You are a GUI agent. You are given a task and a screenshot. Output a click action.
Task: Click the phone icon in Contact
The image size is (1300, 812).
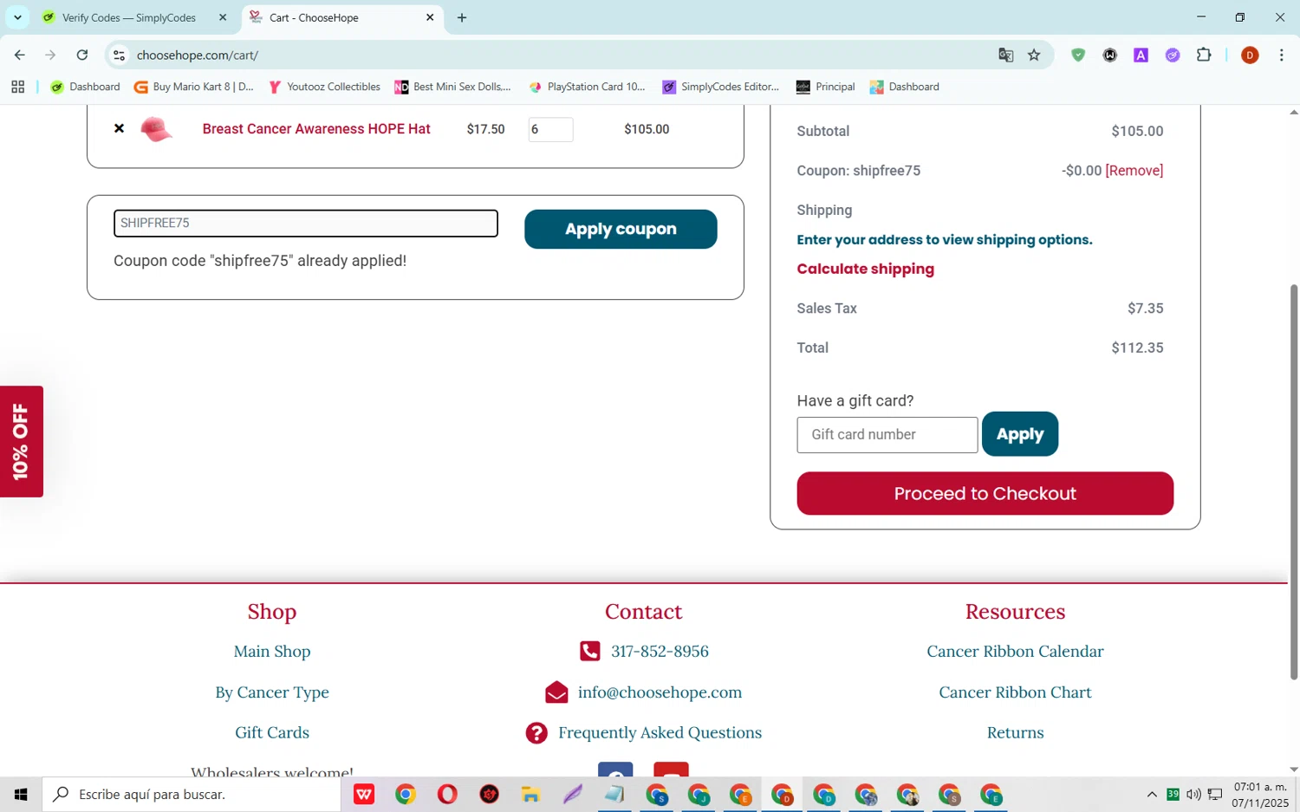[590, 651]
